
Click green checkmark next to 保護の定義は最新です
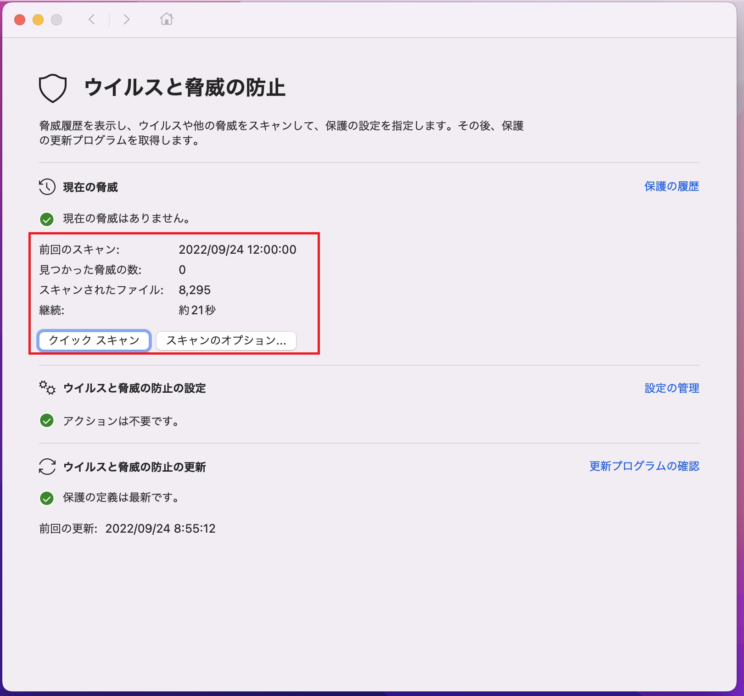coord(47,498)
